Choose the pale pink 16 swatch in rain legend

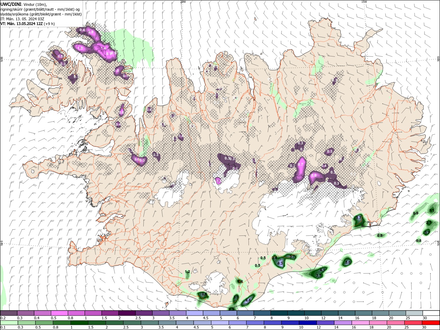pyautogui.click(x=361, y=323)
